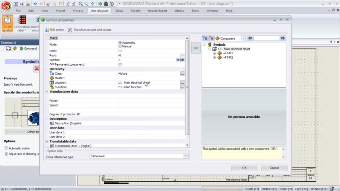Click the property grid scroll down arrow
This screenshot has height=191, width=340.
click(x=187, y=145)
